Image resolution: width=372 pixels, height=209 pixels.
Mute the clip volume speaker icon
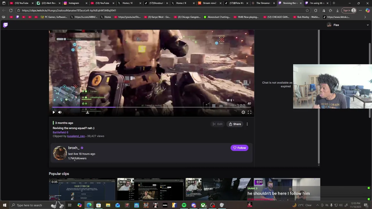coord(60,112)
